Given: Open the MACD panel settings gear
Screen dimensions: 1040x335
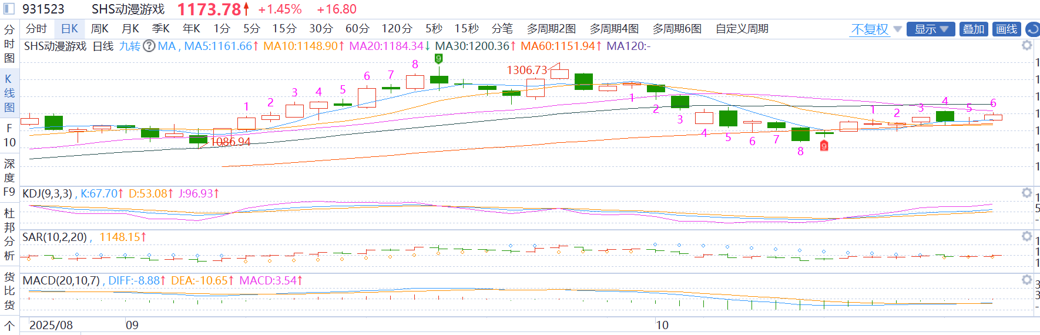Looking at the screenshot, I should [x=1026, y=280].
